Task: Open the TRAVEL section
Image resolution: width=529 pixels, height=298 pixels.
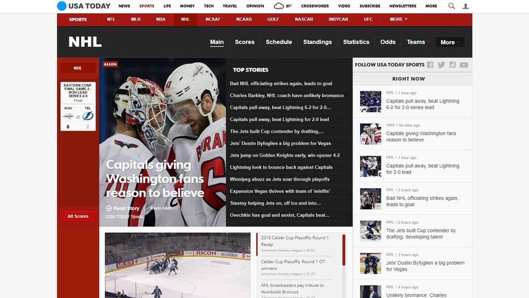Action: (x=229, y=6)
